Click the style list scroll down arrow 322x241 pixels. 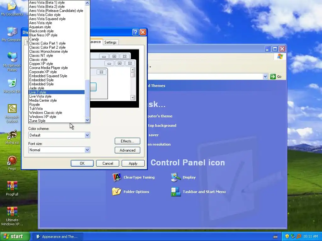[x=87, y=120]
